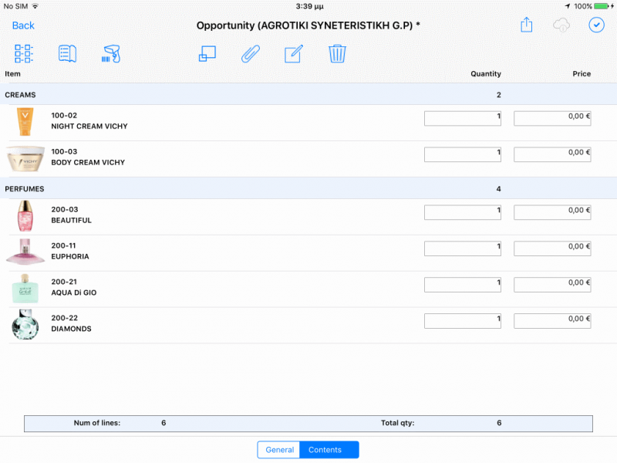Image resolution: width=617 pixels, height=463 pixels.
Task: Tap the Wi-Fi icon in status bar
Action: (35, 6)
